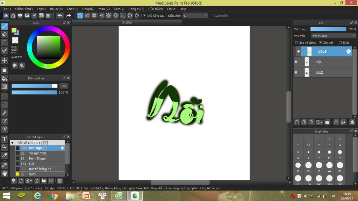358x201 pixels.
Task: Select layer Lớp1 thumbnail
Action: tap(307, 62)
